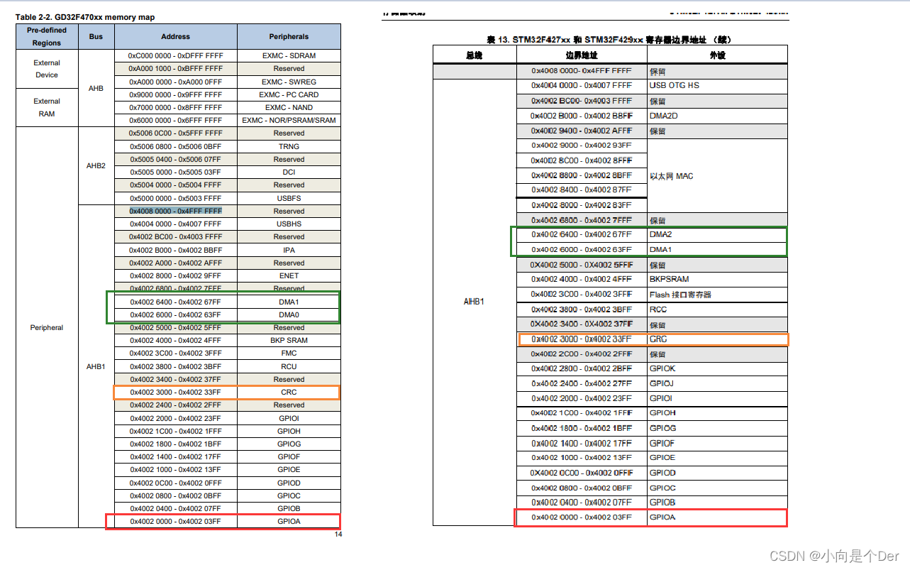Viewport: 910px width, 570px height.
Task: Click the CRC cell in the GD32 table
Action: point(289,392)
